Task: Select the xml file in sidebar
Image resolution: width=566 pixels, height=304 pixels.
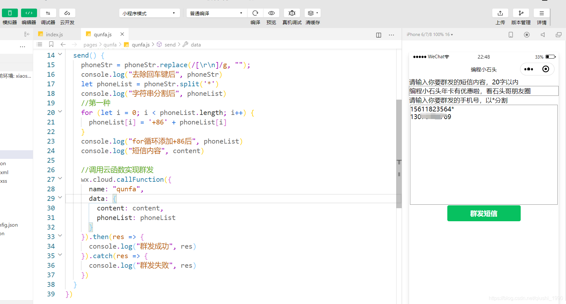Action: click(4, 172)
